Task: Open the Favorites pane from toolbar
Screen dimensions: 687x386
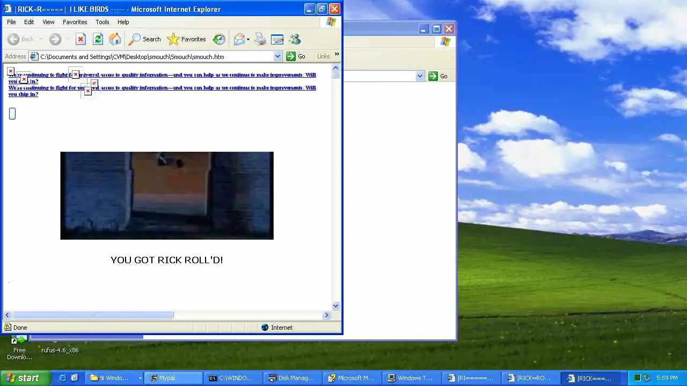Action: pyautogui.click(x=186, y=39)
